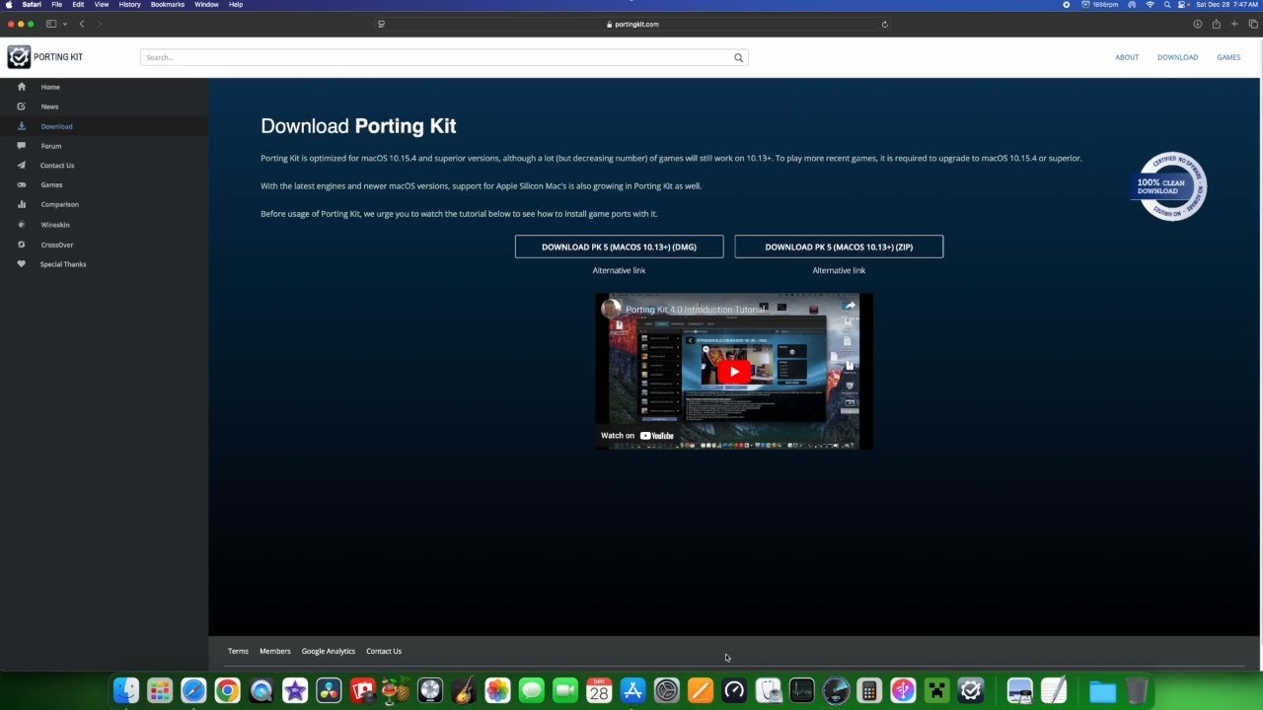Image resolution: width=1263 pixels, height=710 pixels.
Task: Open the Bookmarks menu
Action: [x=168, y=5]
